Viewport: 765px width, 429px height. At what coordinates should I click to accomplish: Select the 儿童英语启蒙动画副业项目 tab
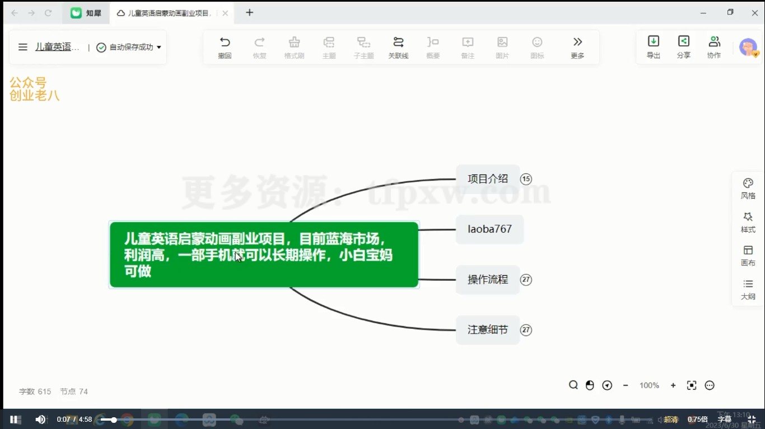[168, 12]
